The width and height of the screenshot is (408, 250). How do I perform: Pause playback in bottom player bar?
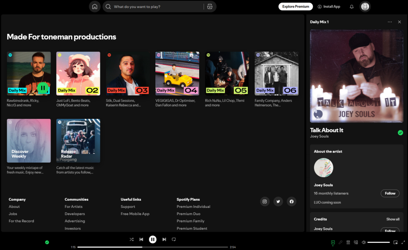153,239
